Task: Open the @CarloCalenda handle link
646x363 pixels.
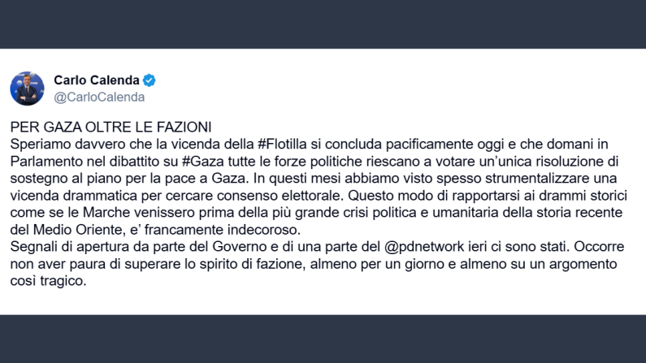Action: (x=99, y=97)
